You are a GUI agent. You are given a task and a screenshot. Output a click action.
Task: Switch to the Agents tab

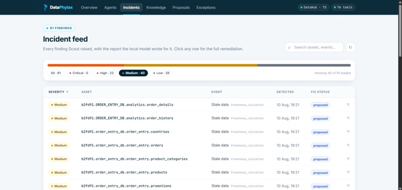point(110,7)
